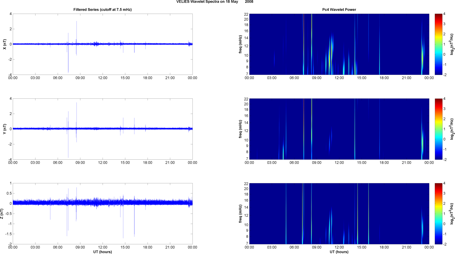Click the Pc4 Wavelet Power heading

[x=339, y=10]
